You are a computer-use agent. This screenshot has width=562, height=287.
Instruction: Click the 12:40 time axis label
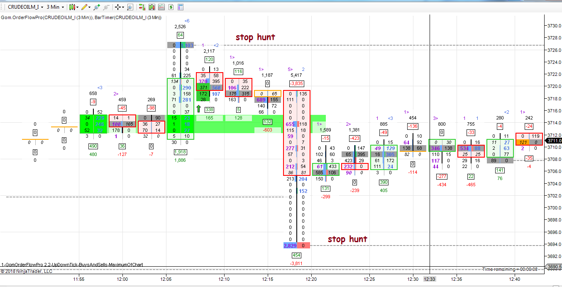[x=514, y=279]
